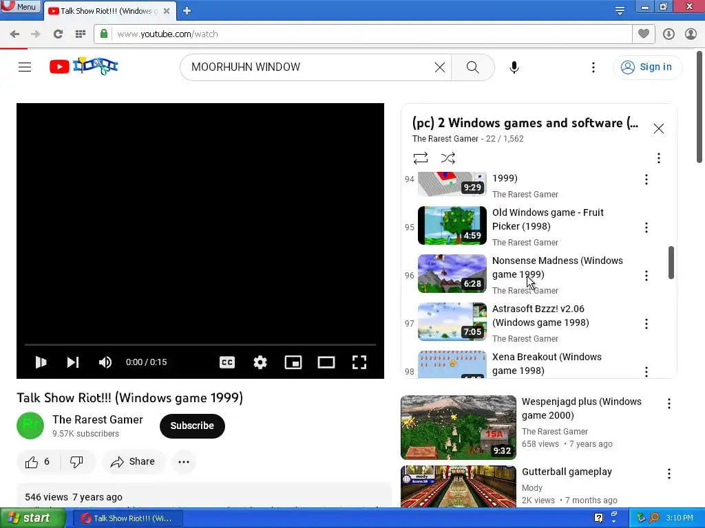
Task: Mute the video volume
Action: 105,362
